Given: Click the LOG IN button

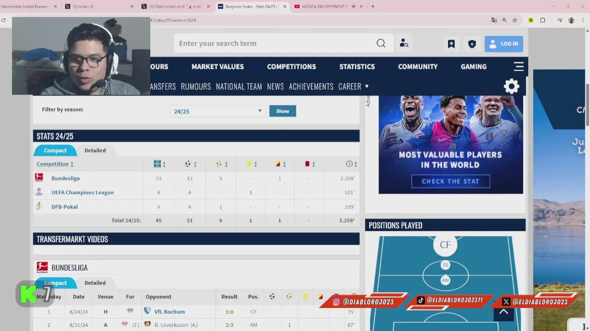Looking at the screenshot, I should (504, 44).
